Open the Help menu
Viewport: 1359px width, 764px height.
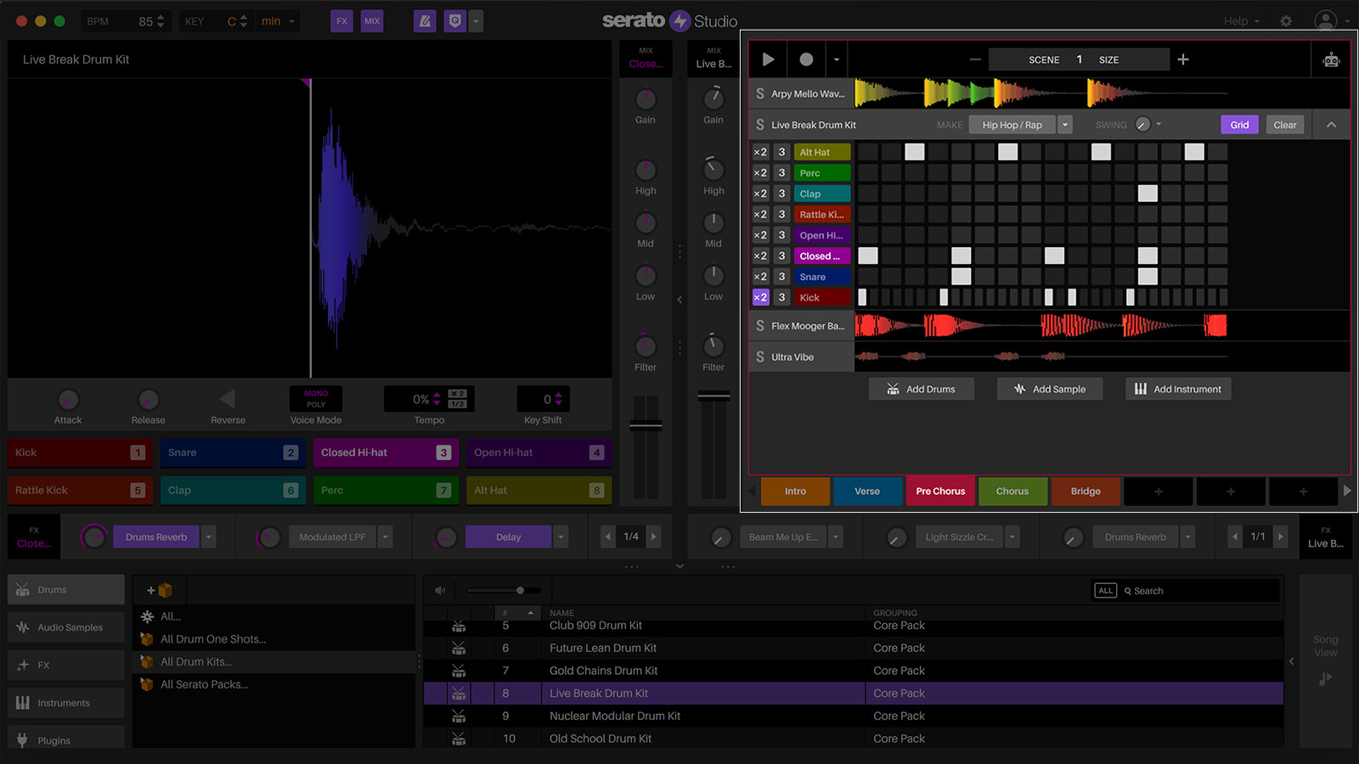click(x=1241, y=21)
